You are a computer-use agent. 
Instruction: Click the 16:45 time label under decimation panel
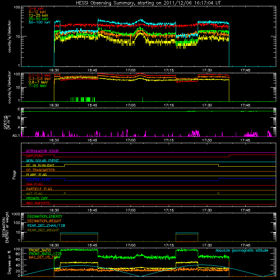tap(92, 245)
